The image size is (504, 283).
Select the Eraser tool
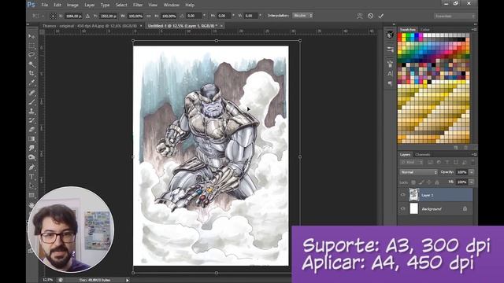(x=31, y=130)
